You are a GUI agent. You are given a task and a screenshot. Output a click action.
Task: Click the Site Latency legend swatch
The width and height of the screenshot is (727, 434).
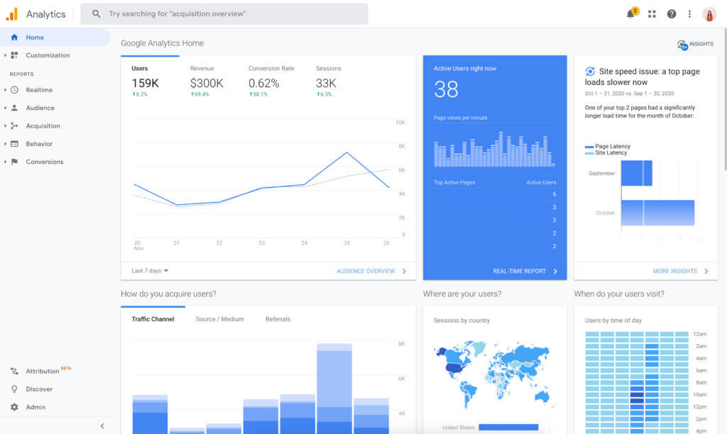pyautogui.click(x=589, y=153)
